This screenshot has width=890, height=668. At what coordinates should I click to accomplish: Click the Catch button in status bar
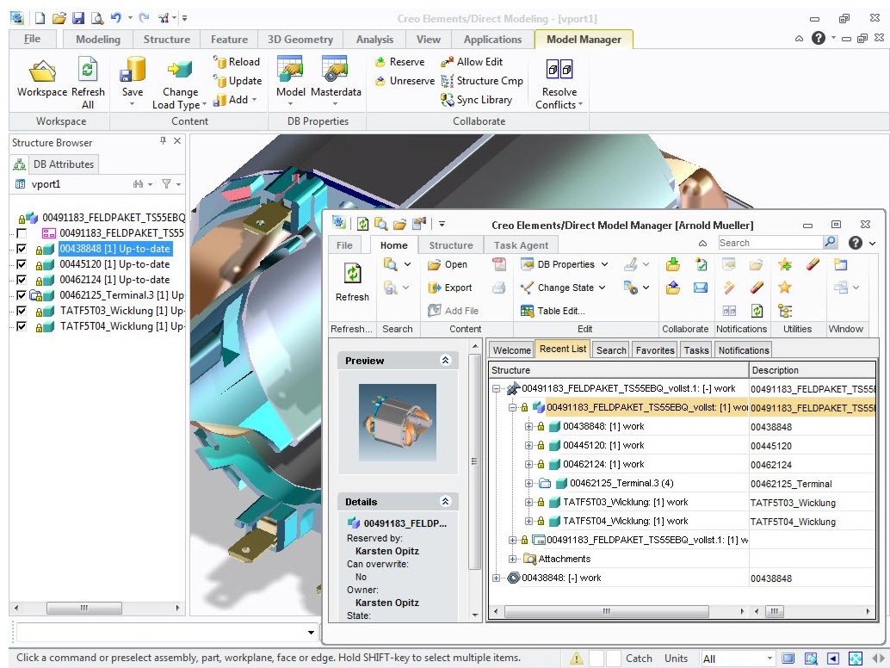coord(639,659)
